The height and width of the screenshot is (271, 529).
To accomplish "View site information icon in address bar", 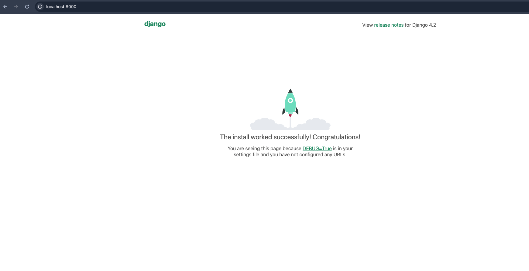I will click(x=40, y=7).
